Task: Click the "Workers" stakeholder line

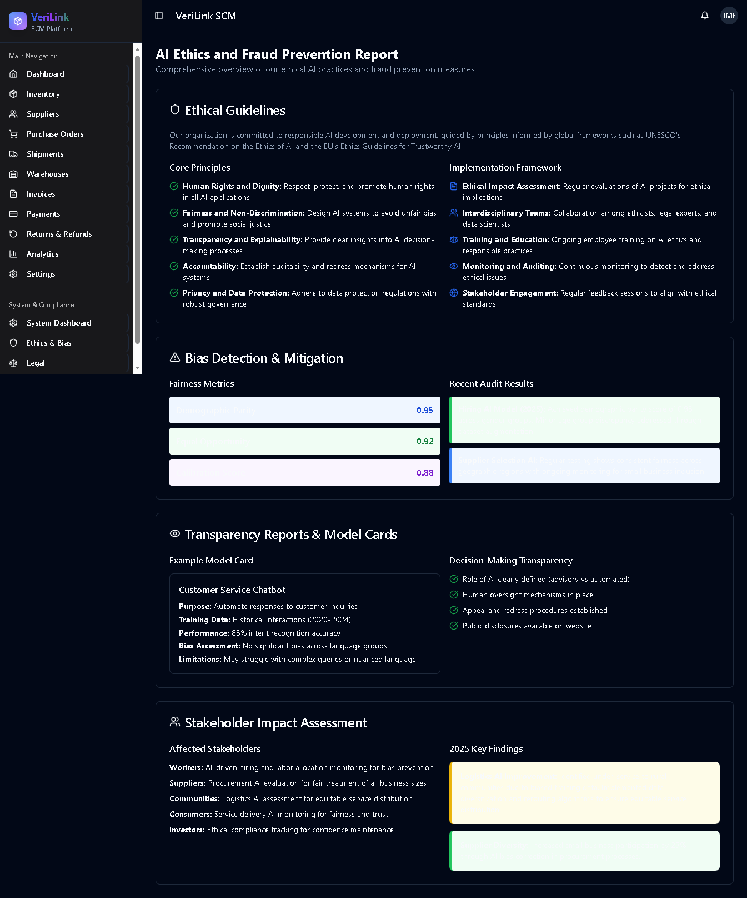Action: pos(302,767)
